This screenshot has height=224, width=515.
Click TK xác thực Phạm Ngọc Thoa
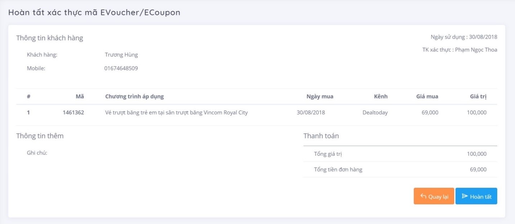point(460,50)
